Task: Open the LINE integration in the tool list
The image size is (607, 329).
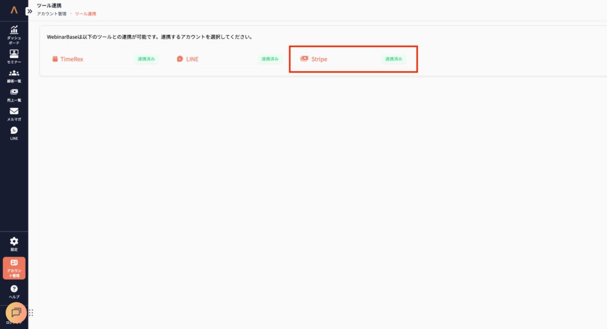Action: click(x=191, y=59)
